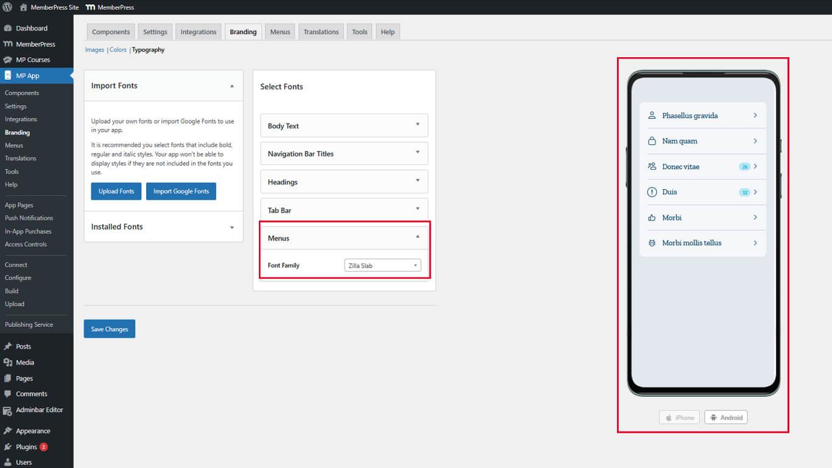Click the bug icon beside Morbi mollis tellus
This screenshot has width=832, height=468.
coord(652,243)
